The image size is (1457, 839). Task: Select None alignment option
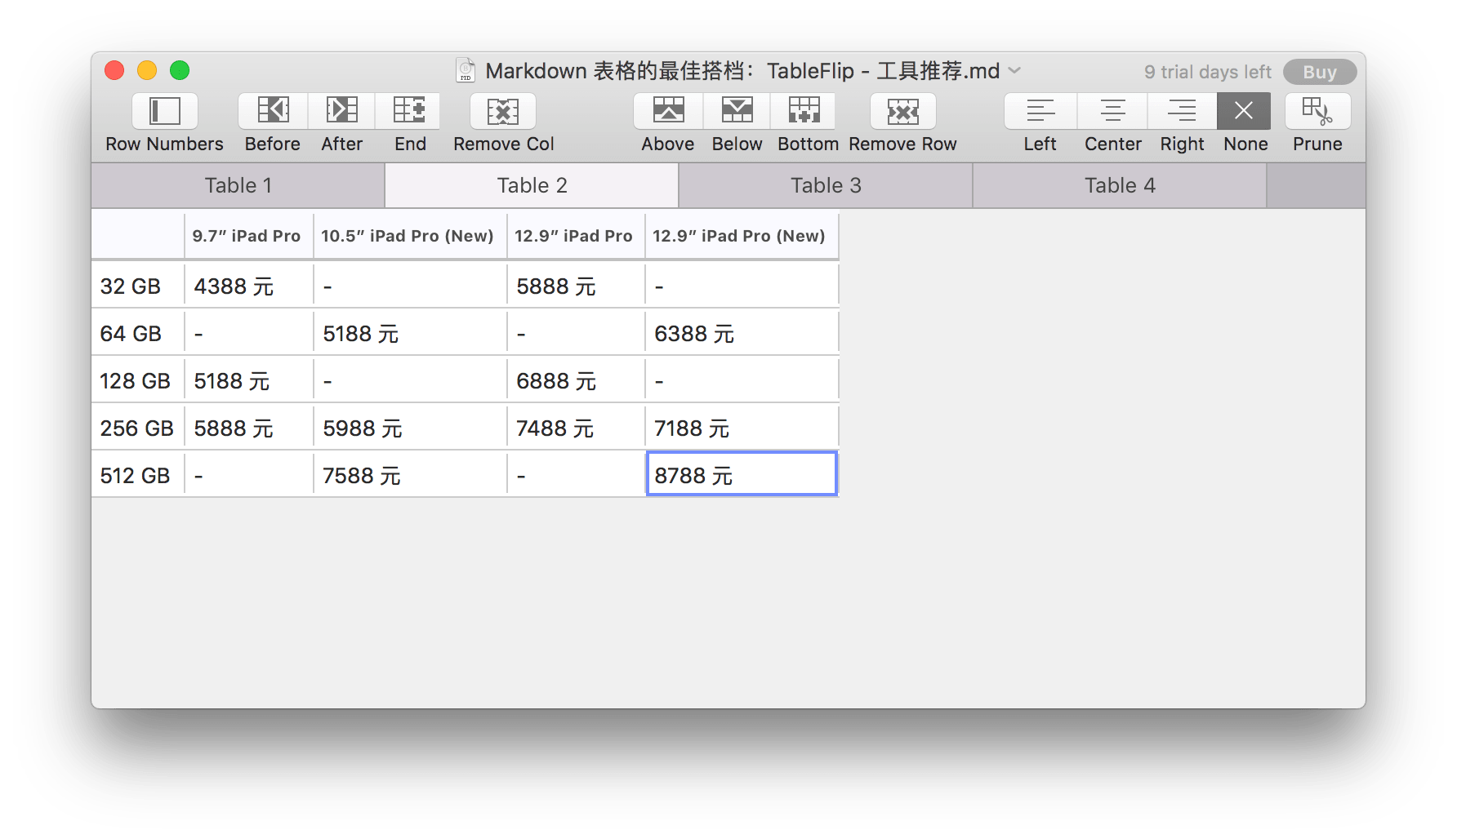coord(1244,111)
